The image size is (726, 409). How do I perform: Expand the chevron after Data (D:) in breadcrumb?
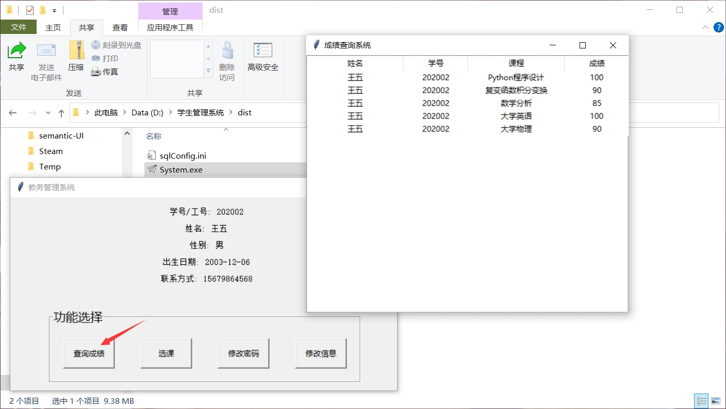tap(170, 112)
